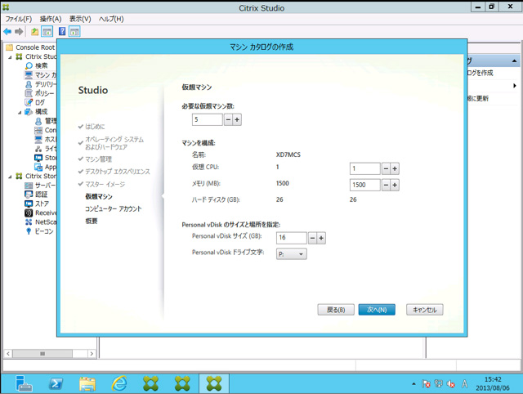Click the Forward arrow toolbar icon

tap(19, 32)
